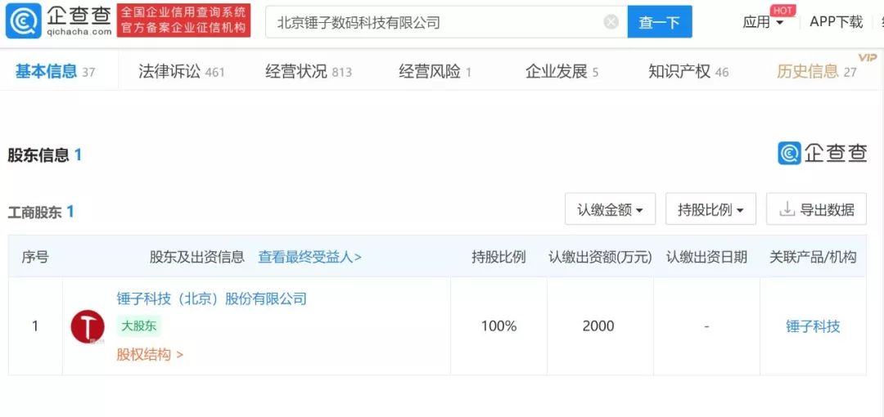Open the 知识产权 tab
This screenshot has height=417, width=884.
point(688,72)
